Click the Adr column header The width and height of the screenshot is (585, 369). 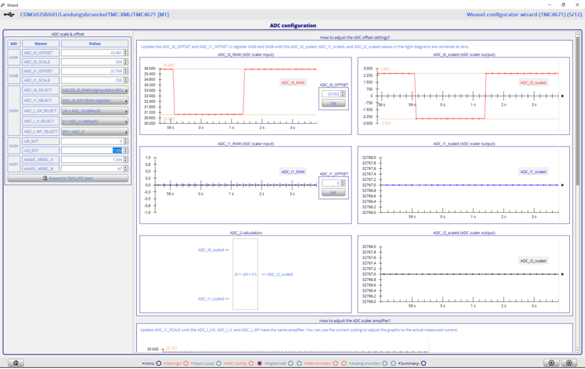tap(14, 44)
